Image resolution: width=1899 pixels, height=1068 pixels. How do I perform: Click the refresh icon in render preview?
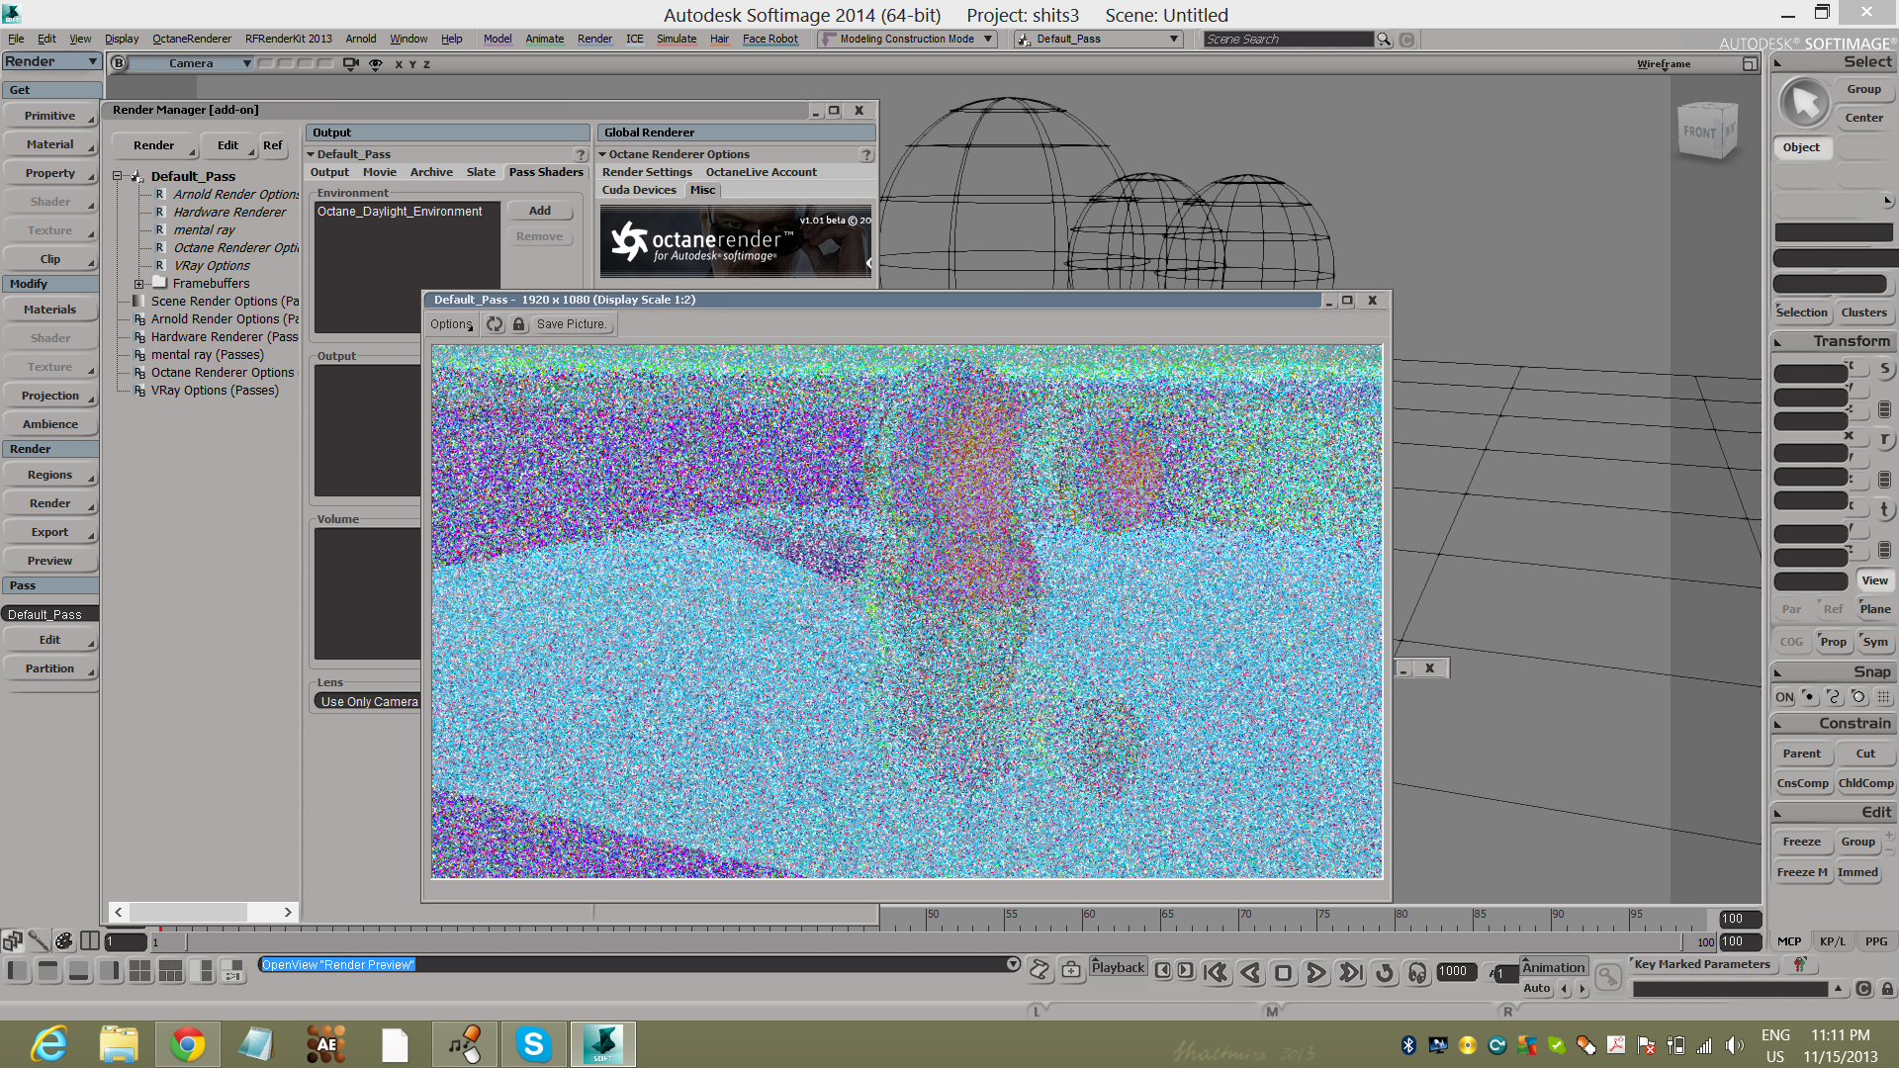pos(495,324)
